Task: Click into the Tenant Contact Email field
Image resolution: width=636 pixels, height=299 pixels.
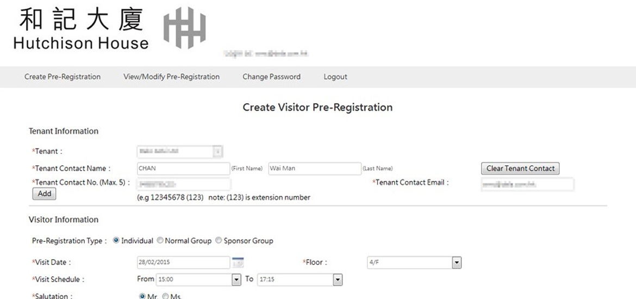Action: tap(526, 185)
